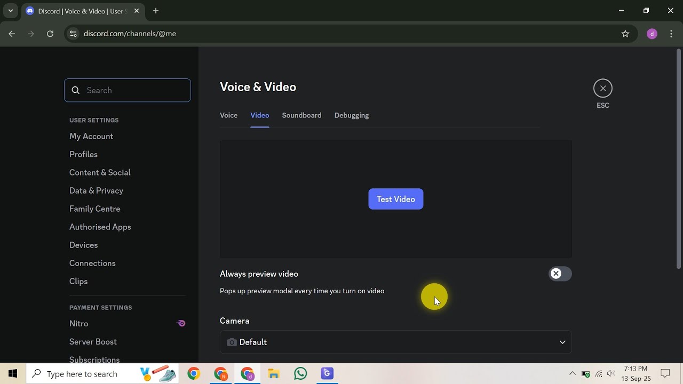Close the Discord browser tab
This screenshot has height=384, width=683.
pyautogui.click(x=137, y=11)
